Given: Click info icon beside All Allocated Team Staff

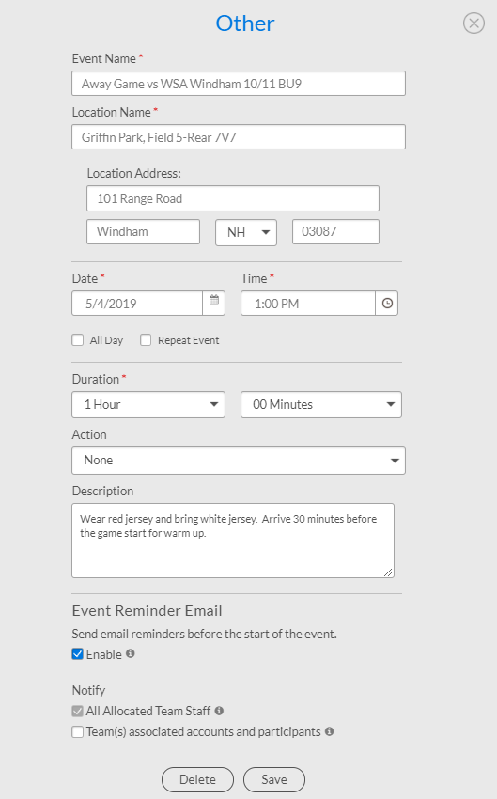Looking at the screenshot, I should click(x=219, y=711).
